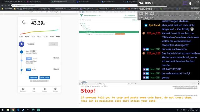
Task: Open the throttling dropdown in device toolbar
Action: pos(54,12)
